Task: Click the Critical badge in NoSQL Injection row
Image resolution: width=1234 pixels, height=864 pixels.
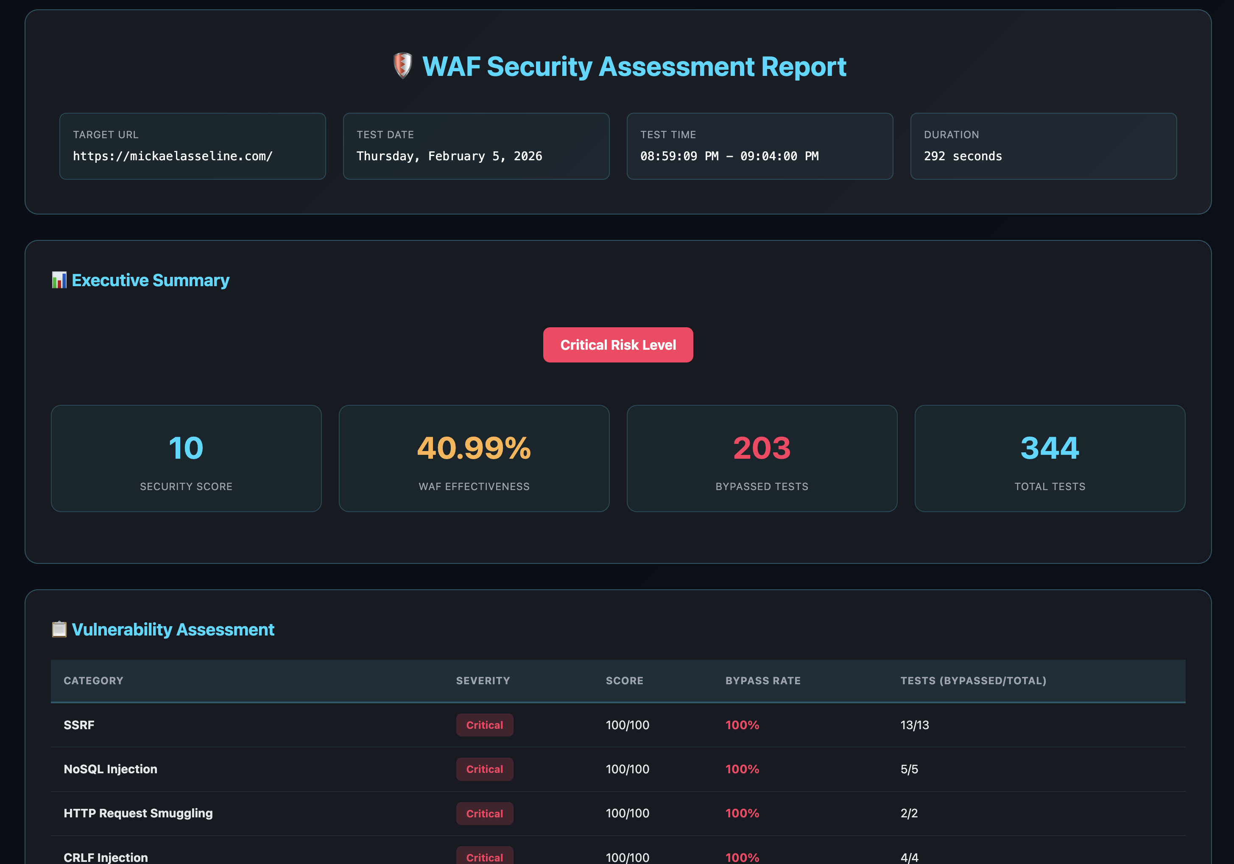Action: [484, 769]
